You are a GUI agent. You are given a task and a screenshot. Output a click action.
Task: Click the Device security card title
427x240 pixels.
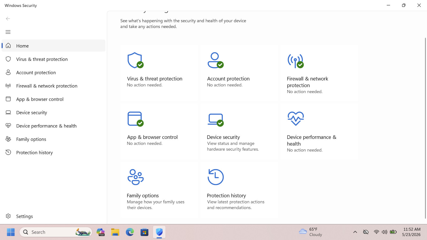[x=223, y=137]
